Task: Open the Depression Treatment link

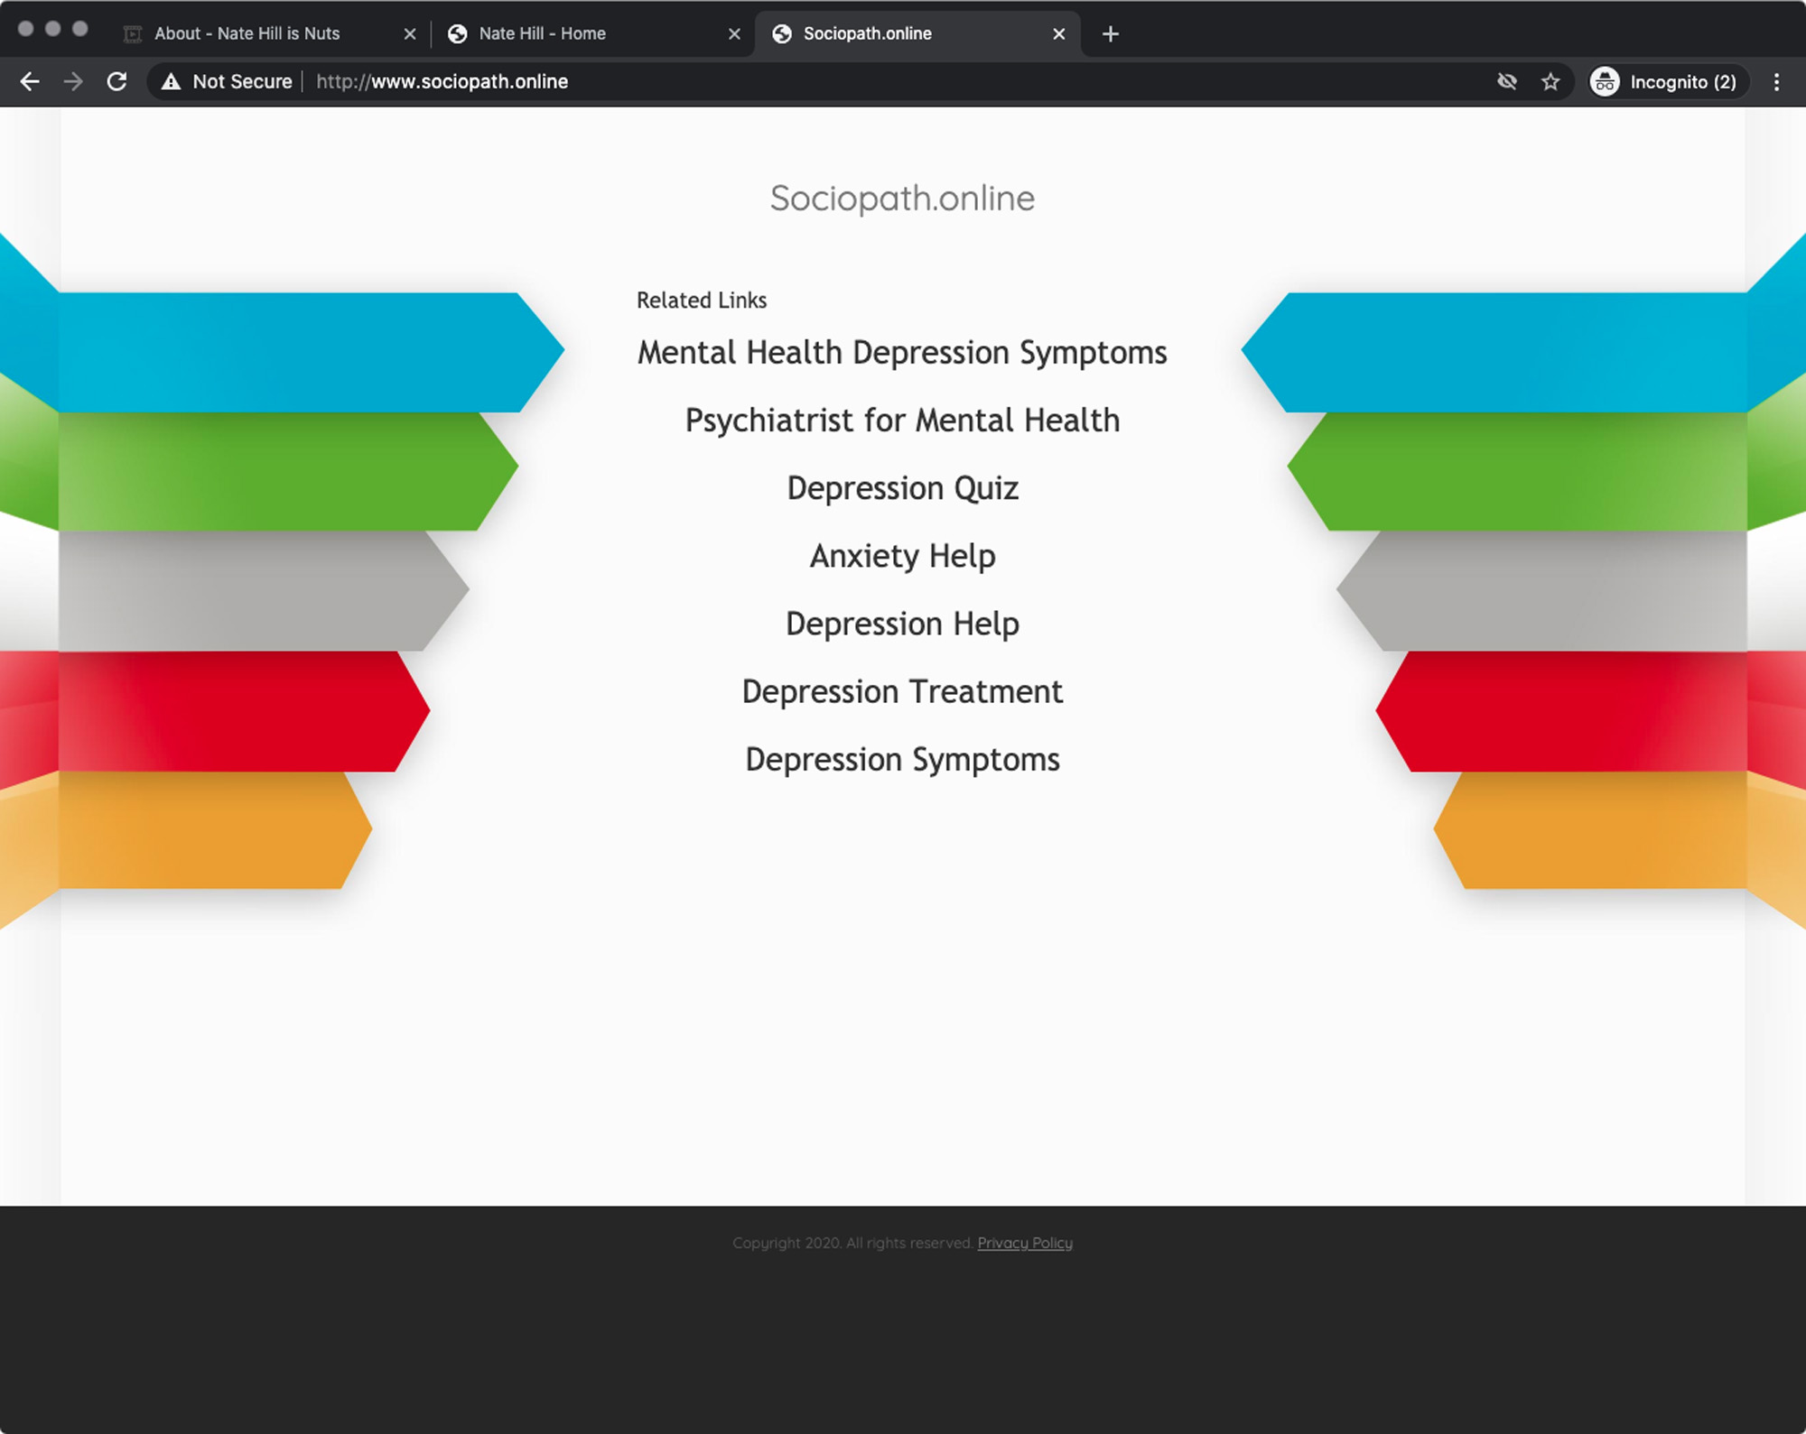Action: [902, 691]
